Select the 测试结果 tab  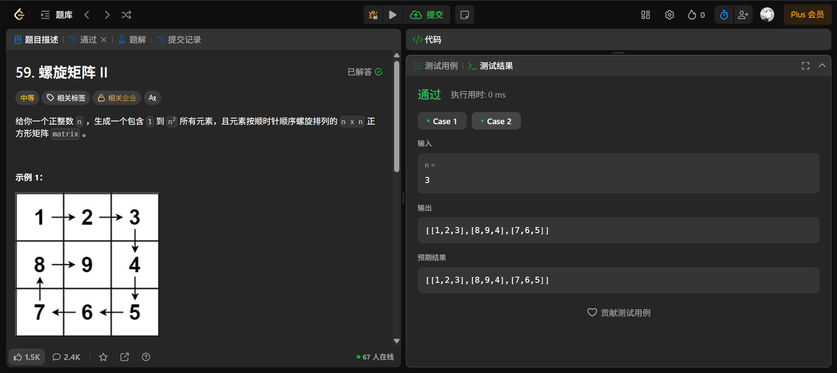pyautogui.click(x=490, y=66)
